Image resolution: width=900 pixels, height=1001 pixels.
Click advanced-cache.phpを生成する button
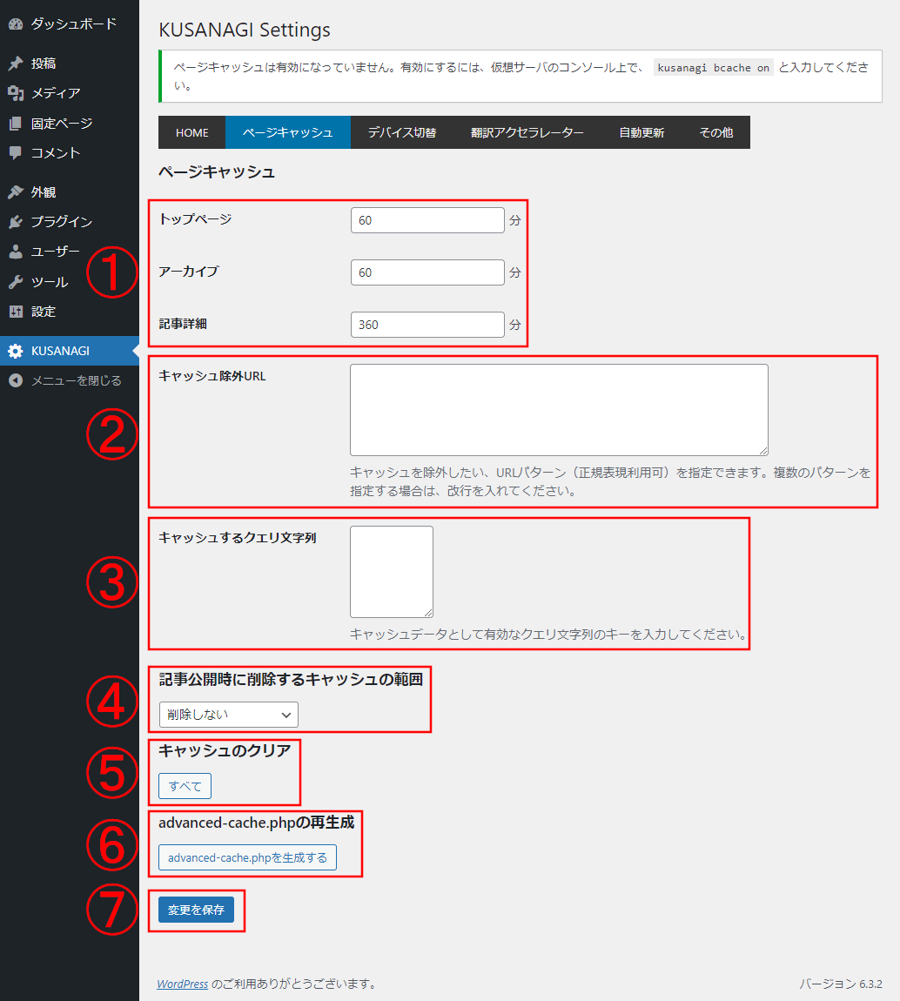pos(247,858)
